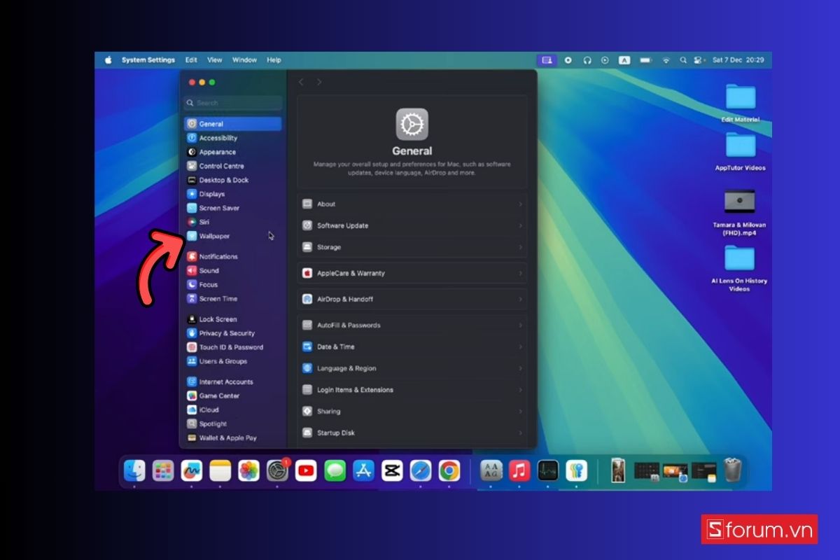Image resolution: width=840 pixels, height=560 pixels.
Task: Select Spotlight in the sidebar
Action: [232, 423]
